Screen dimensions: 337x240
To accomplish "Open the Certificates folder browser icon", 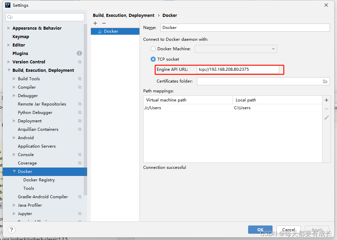I will [325, 81].
